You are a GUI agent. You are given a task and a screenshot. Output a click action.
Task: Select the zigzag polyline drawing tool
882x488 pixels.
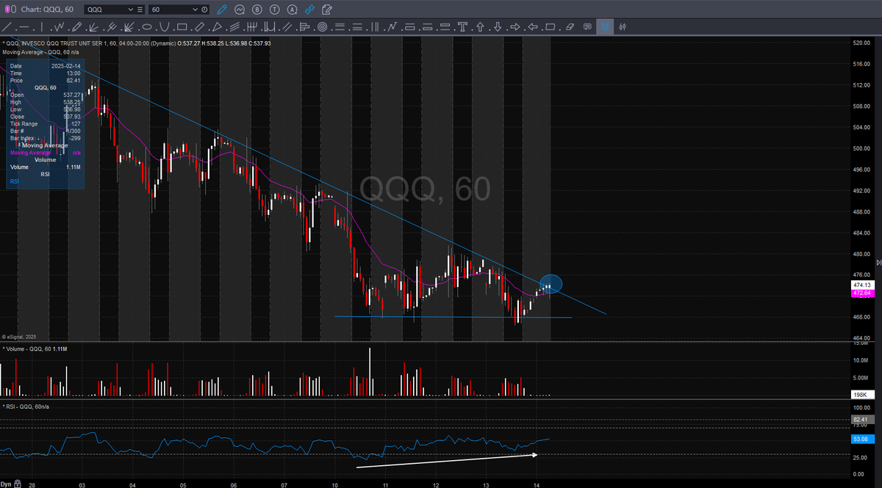coord(60,27)
